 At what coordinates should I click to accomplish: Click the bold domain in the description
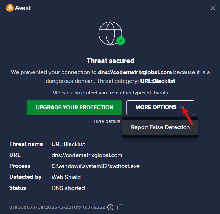135,72
